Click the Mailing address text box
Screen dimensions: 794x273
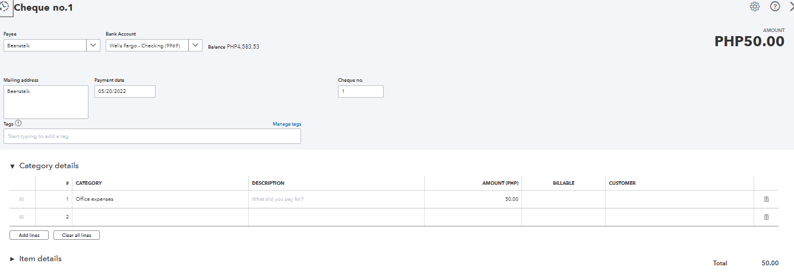point(46,102)
